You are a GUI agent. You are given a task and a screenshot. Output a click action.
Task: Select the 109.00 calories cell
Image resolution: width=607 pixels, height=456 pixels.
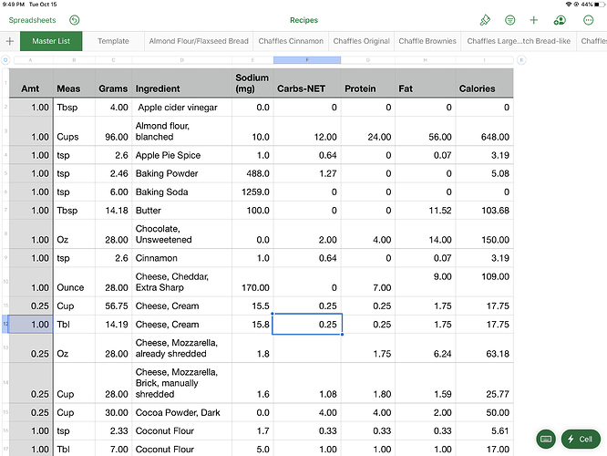pos(484,282)
